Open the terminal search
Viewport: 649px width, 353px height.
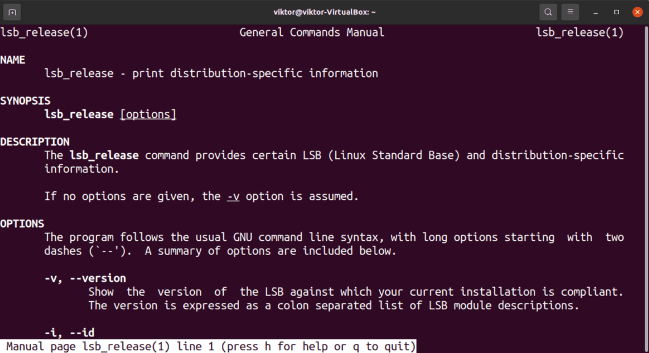pyautogui.click(x=548, y=11)
